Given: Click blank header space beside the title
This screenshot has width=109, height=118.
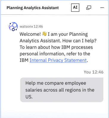Looking at the screenshot, I should [65, 8].
